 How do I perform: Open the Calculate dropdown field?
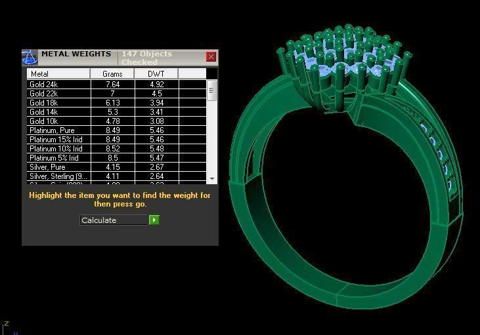tap(114, 220)
